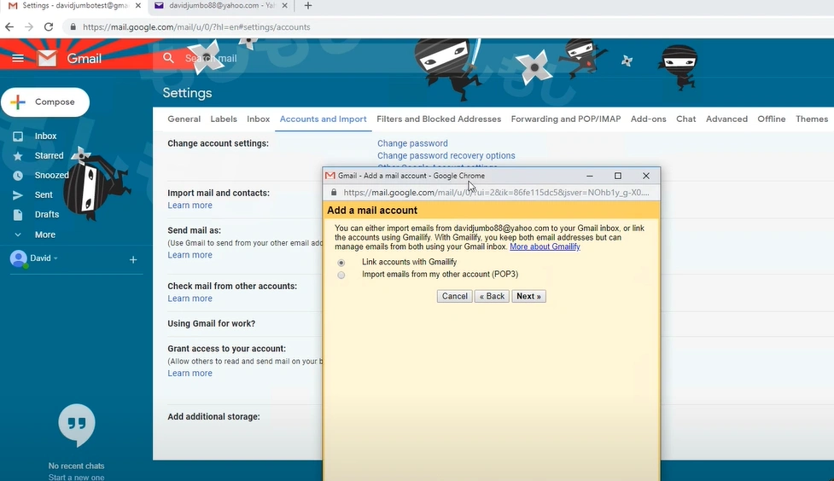834x481 pixels.
Task: Reload the page with refresh icon
Action: [49, 27]
